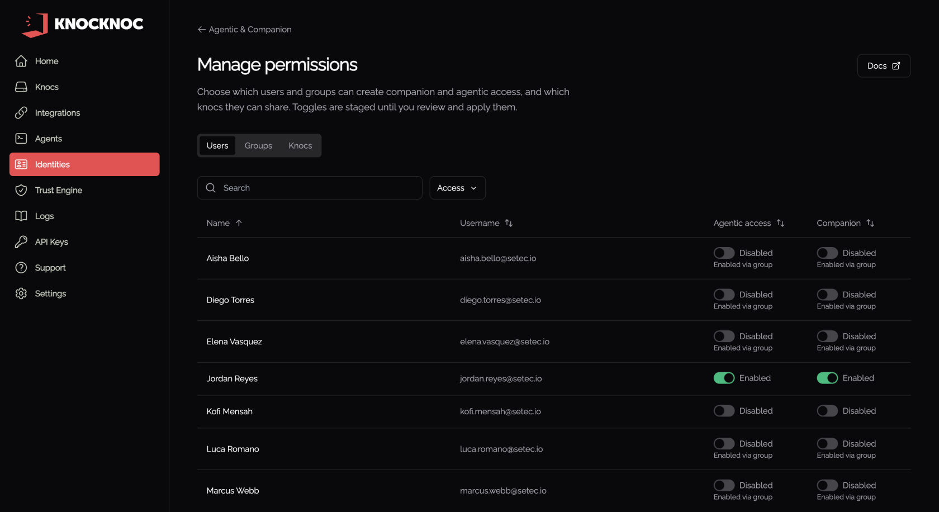Click the Logs book icon
939x512 pixels.
tap(21, 216)
